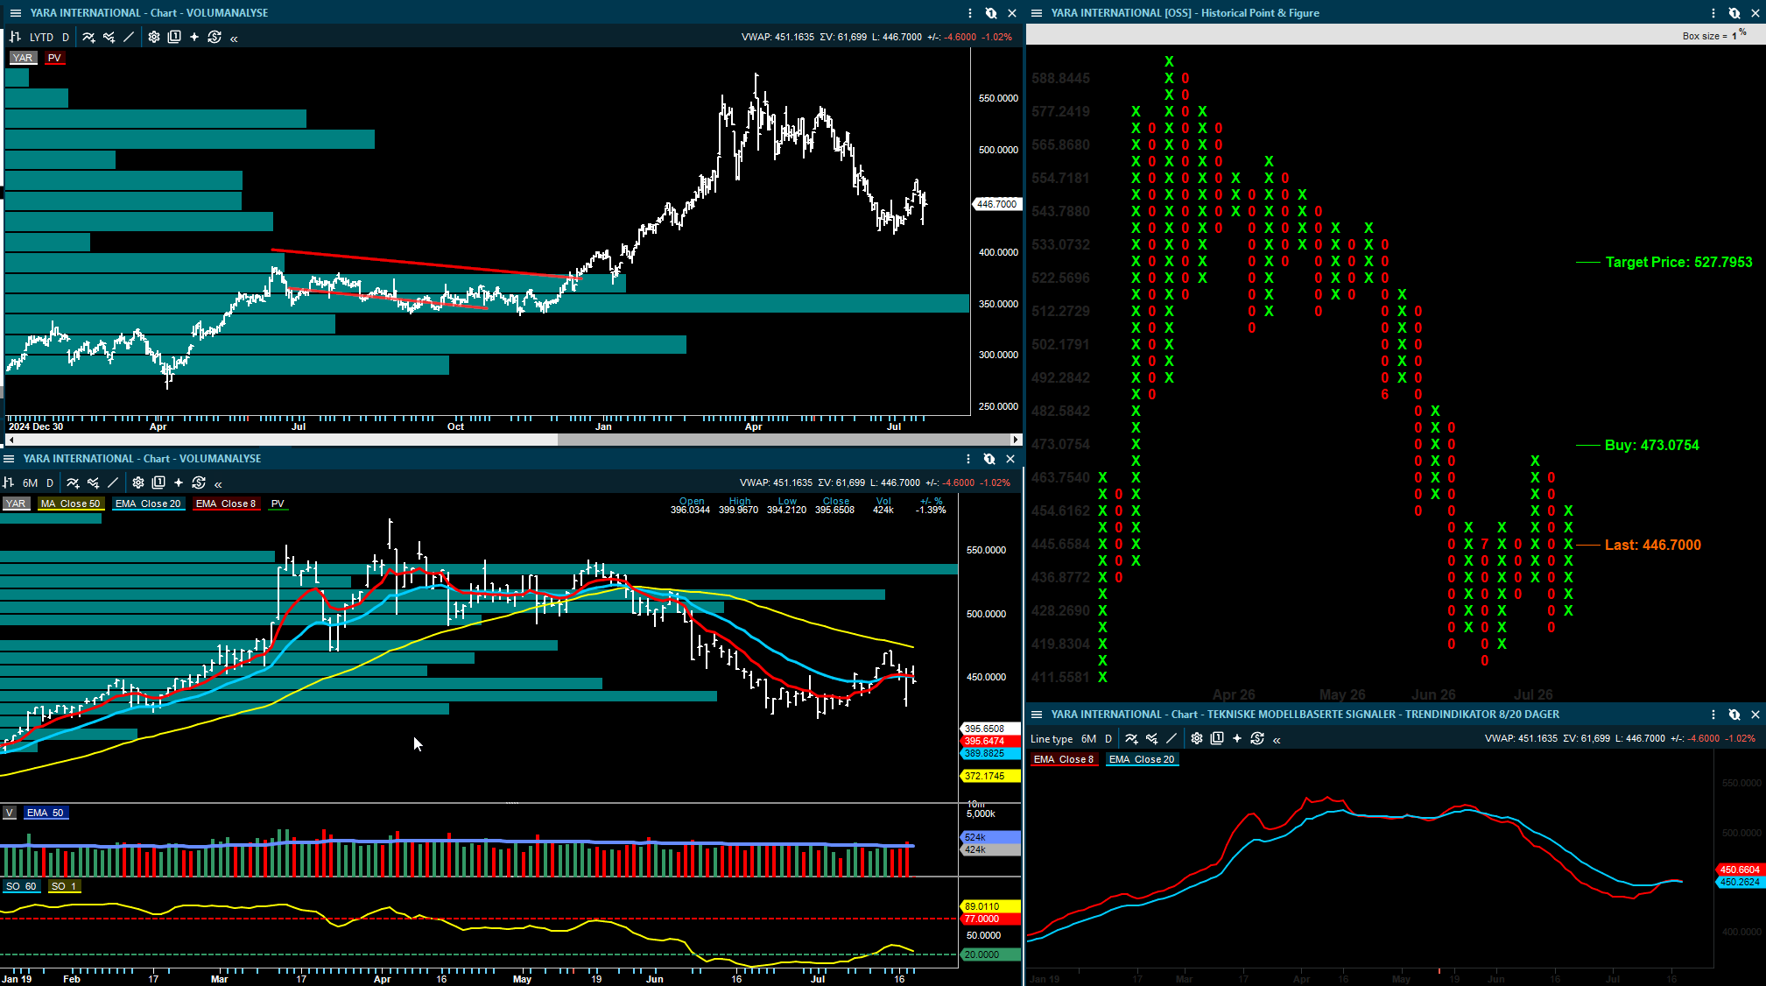Change chart type icon in top chart toolbar
Image resolution: width=1766 pixels, height=986 pixels.
point(15,37)
